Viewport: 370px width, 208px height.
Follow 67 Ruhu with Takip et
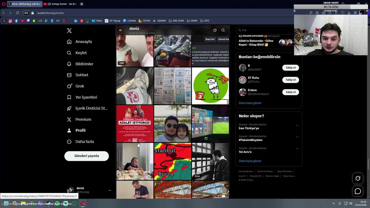coord(291,80)
